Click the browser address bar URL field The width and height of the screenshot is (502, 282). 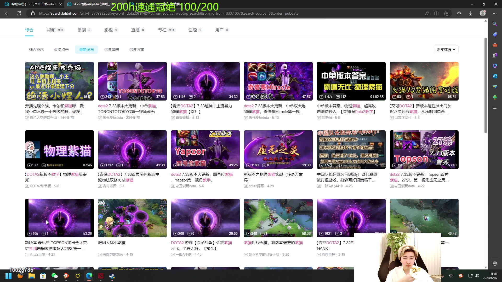click(x=169, y=13)
